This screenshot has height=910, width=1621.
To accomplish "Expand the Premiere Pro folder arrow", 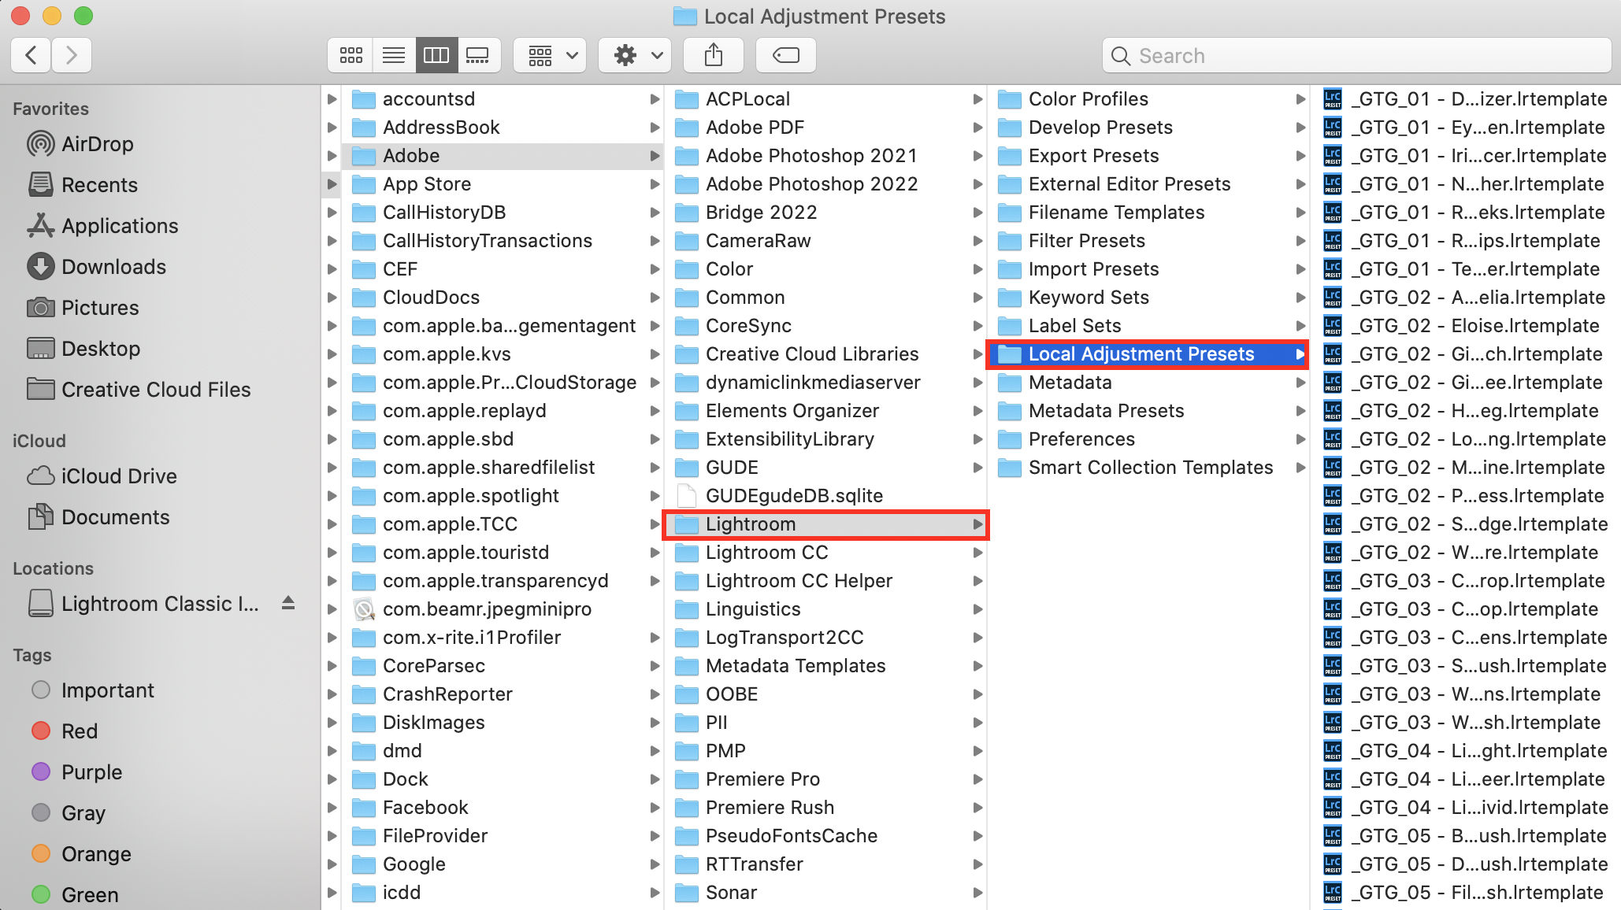I will [977, 779].
